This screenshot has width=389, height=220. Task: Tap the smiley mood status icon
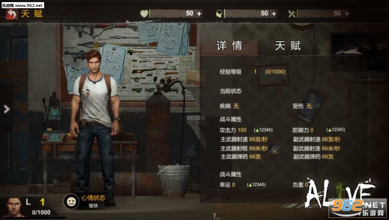pos(71,201)
